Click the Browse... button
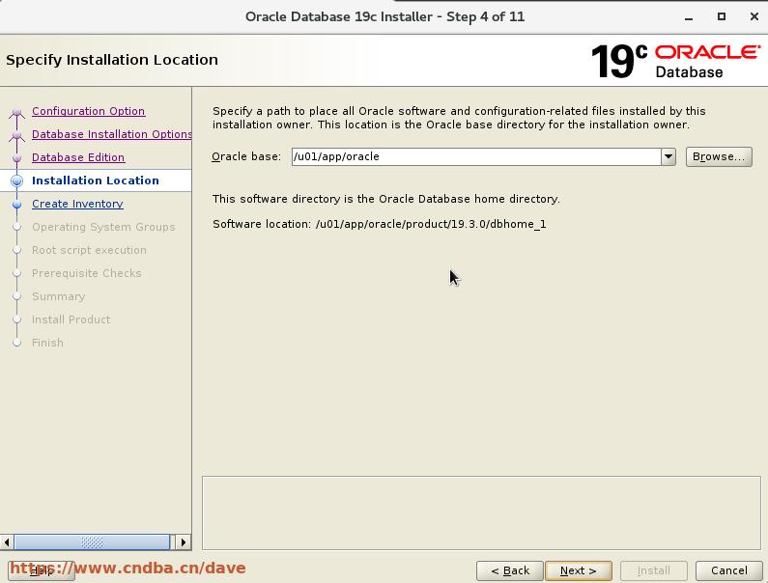768x583 pixels. 719,157
